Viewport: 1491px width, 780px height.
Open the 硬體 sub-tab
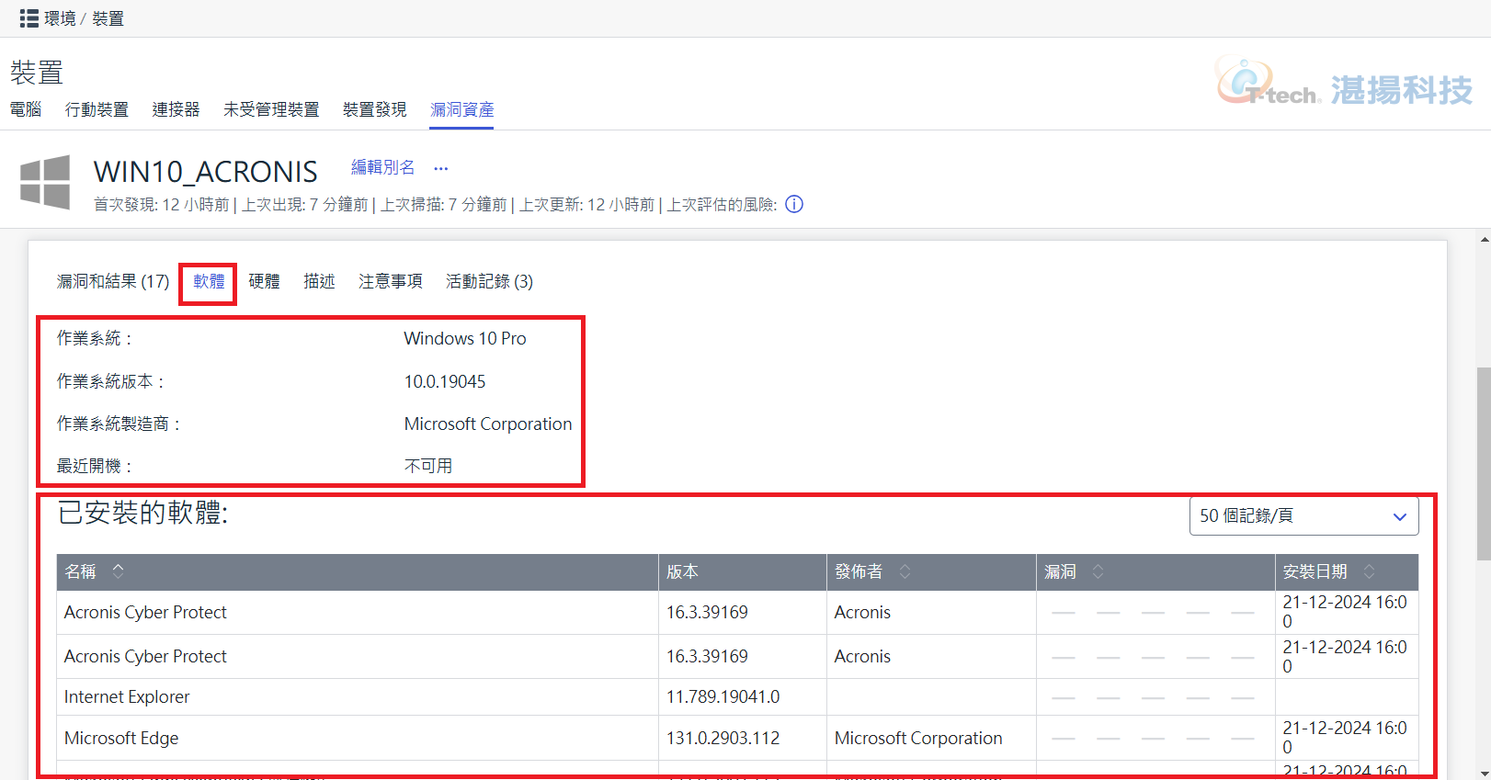[264, 281]
